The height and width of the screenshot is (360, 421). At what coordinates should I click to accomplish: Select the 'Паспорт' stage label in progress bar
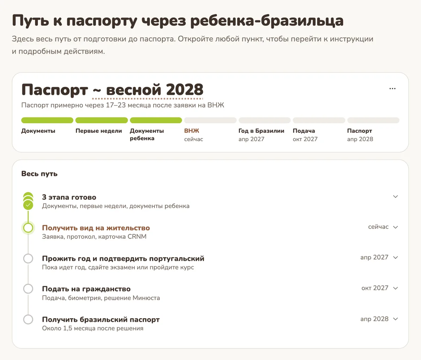pos(360,131)
